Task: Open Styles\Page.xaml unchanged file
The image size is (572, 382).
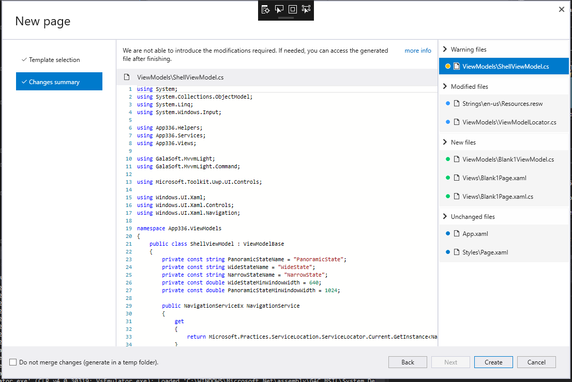Action: [504, 252]
